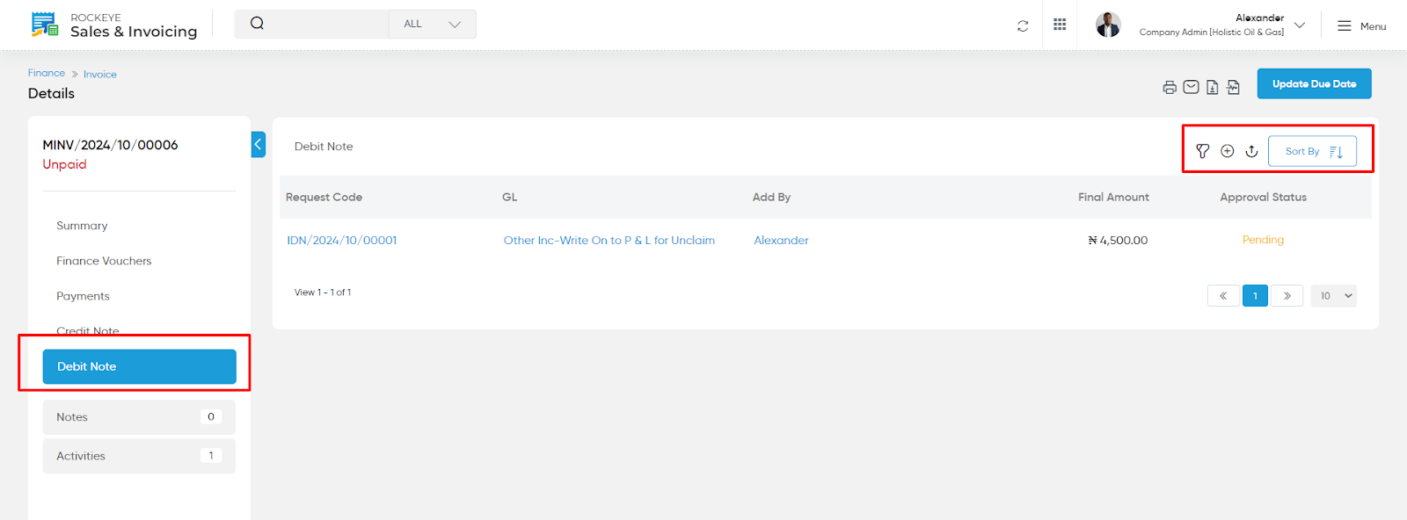Click the search magnifier icon

pyautogui.click(x=257, y=24)
